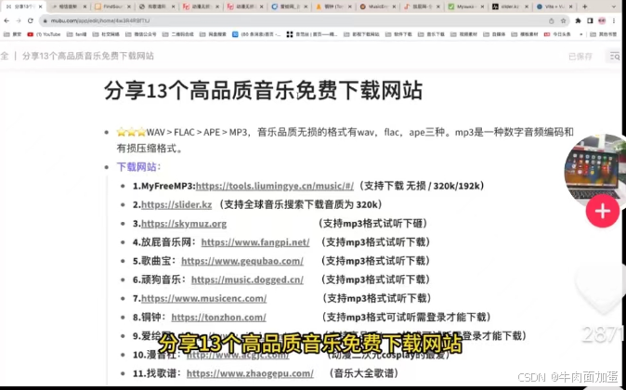Screen dimensions: 626x390
Task: Click the bullet beside 1.MyFreeMP3
Action: pos(123,186)
